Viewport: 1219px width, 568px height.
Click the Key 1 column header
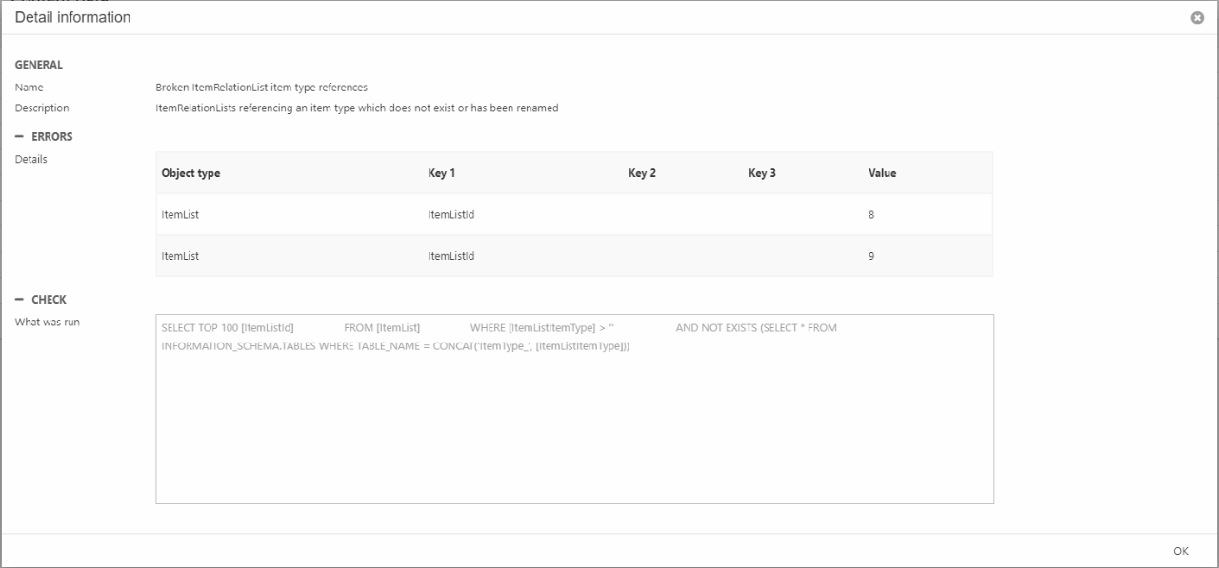pos(442,173)
